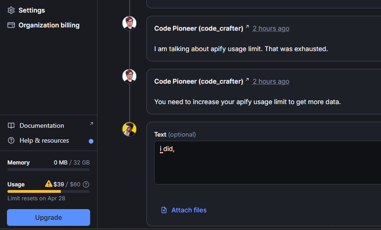Click the Documentation book icon

click(11, 125)
